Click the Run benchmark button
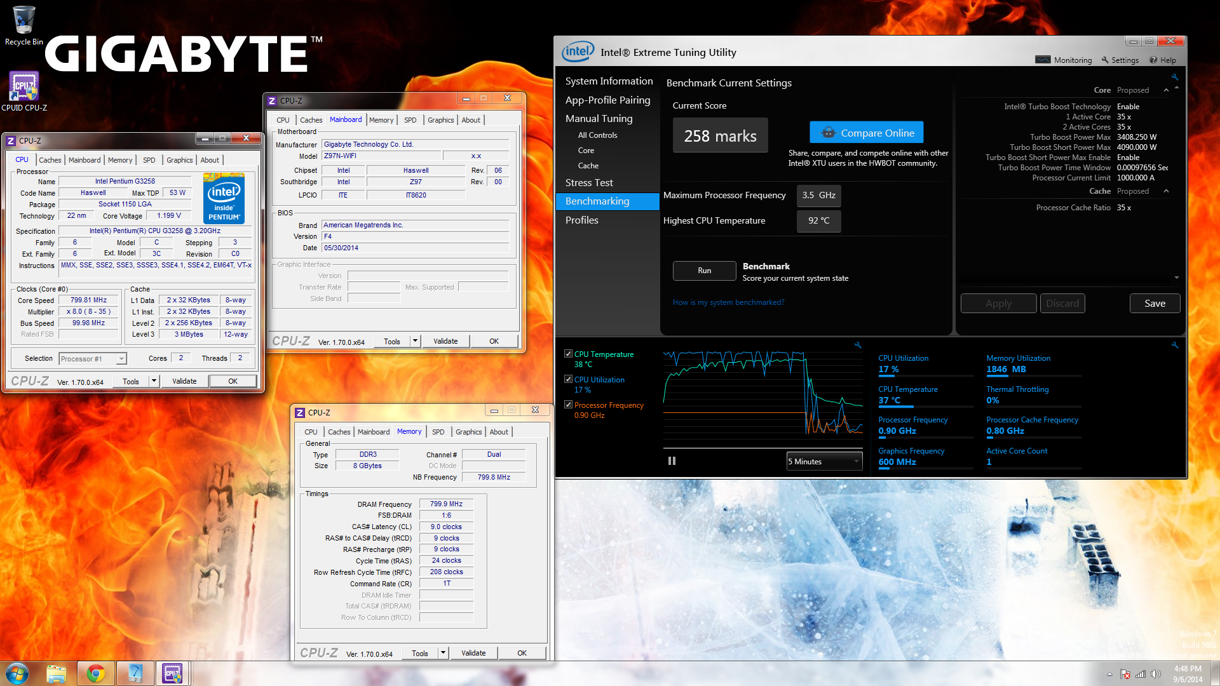This screenshot has height=686, width=1220. coord(704,271)
